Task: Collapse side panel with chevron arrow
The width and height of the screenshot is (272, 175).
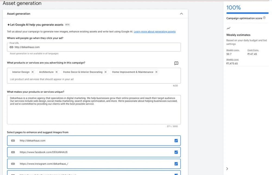Action: (227, 169)
